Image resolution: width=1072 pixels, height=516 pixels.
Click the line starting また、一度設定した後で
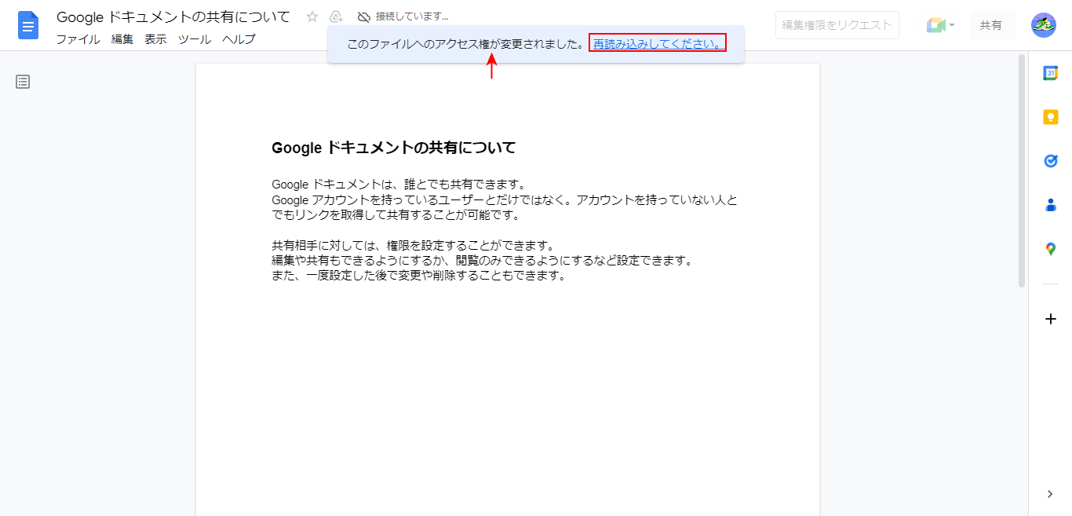click(x=418, y=276)
